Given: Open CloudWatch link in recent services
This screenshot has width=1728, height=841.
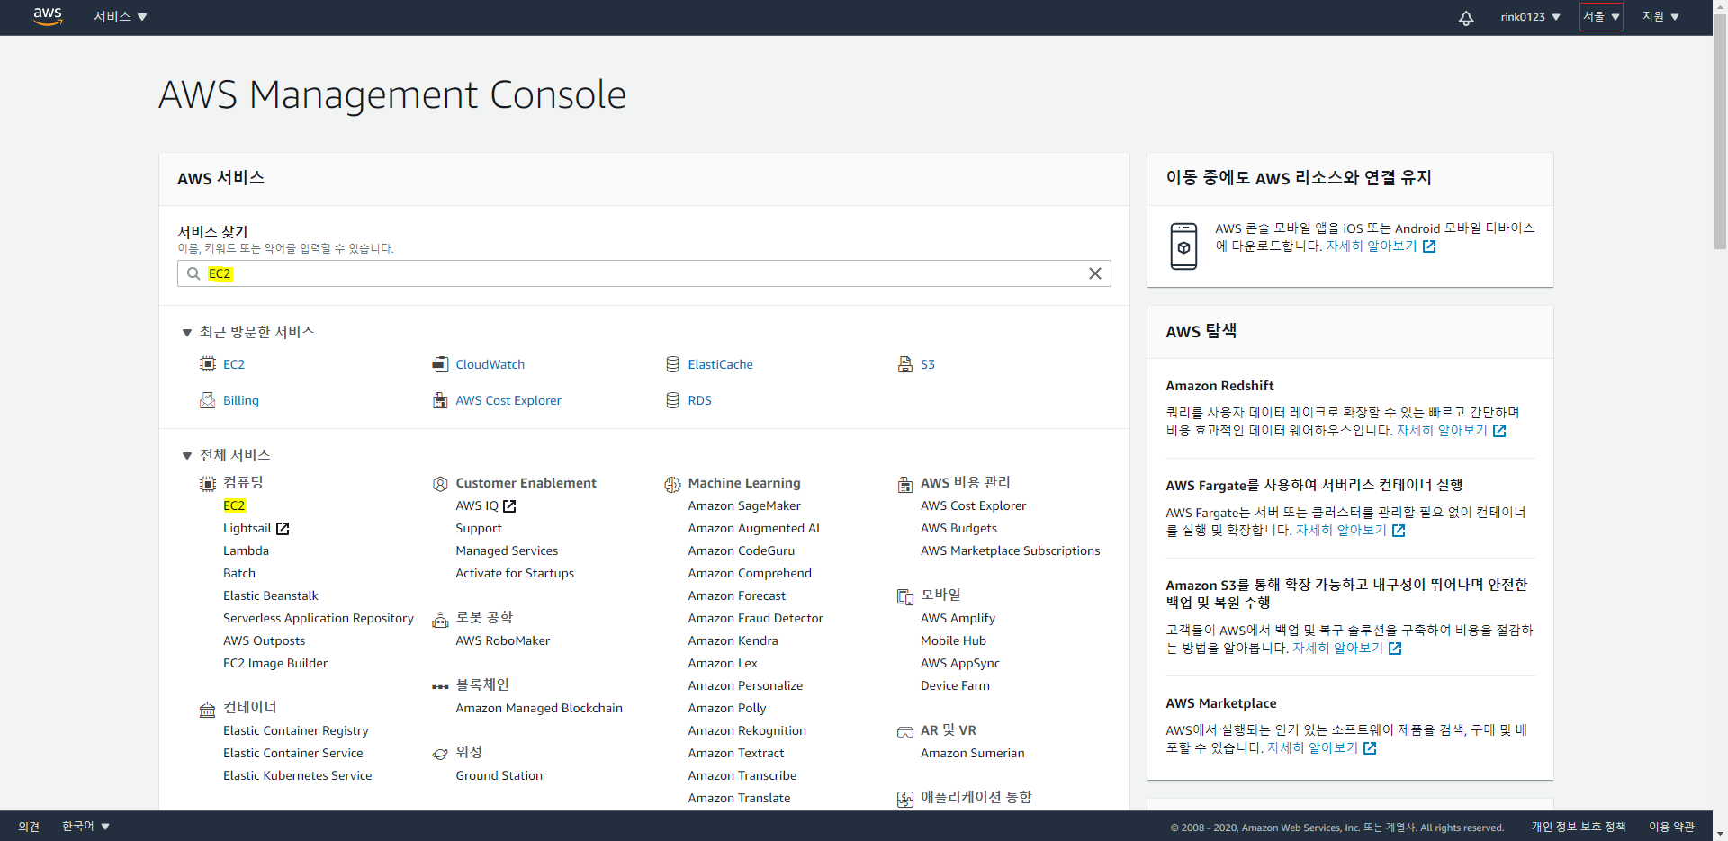Looking at the screenshot, I should pos(490,364).
